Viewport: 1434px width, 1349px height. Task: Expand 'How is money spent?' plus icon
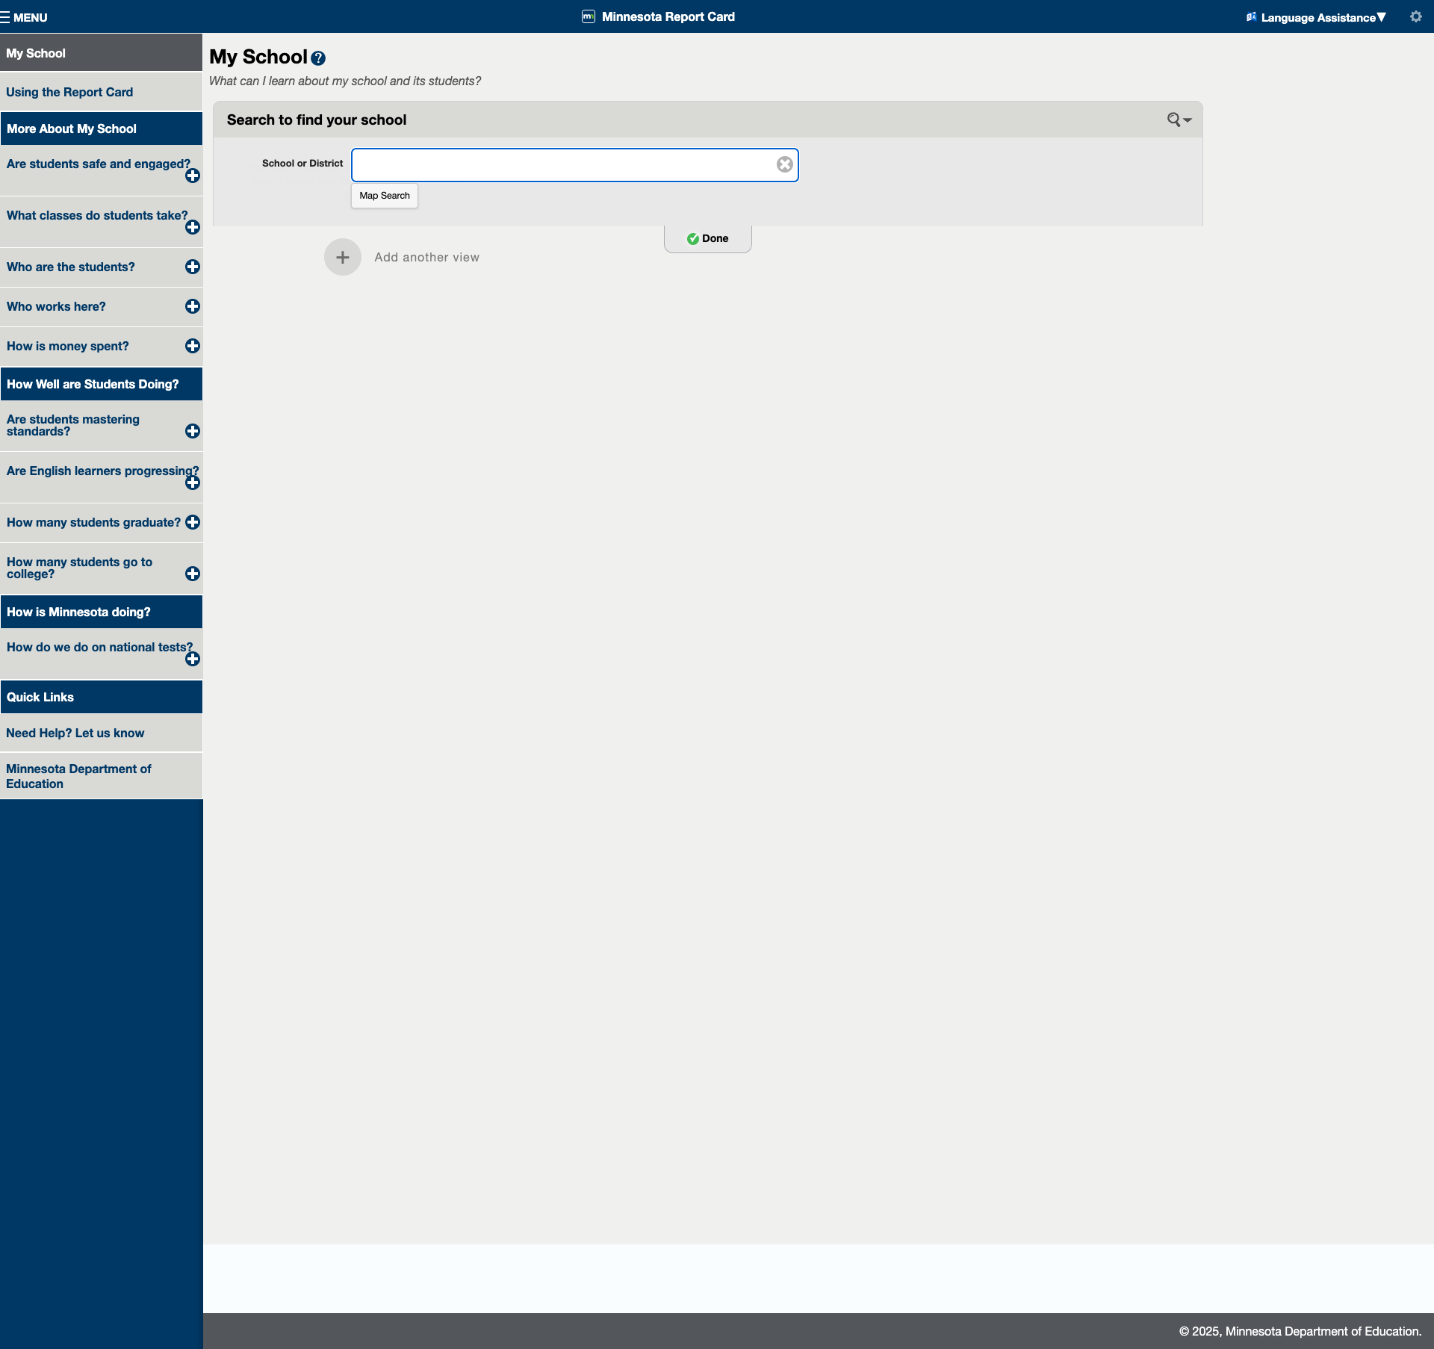click(193, 346)
